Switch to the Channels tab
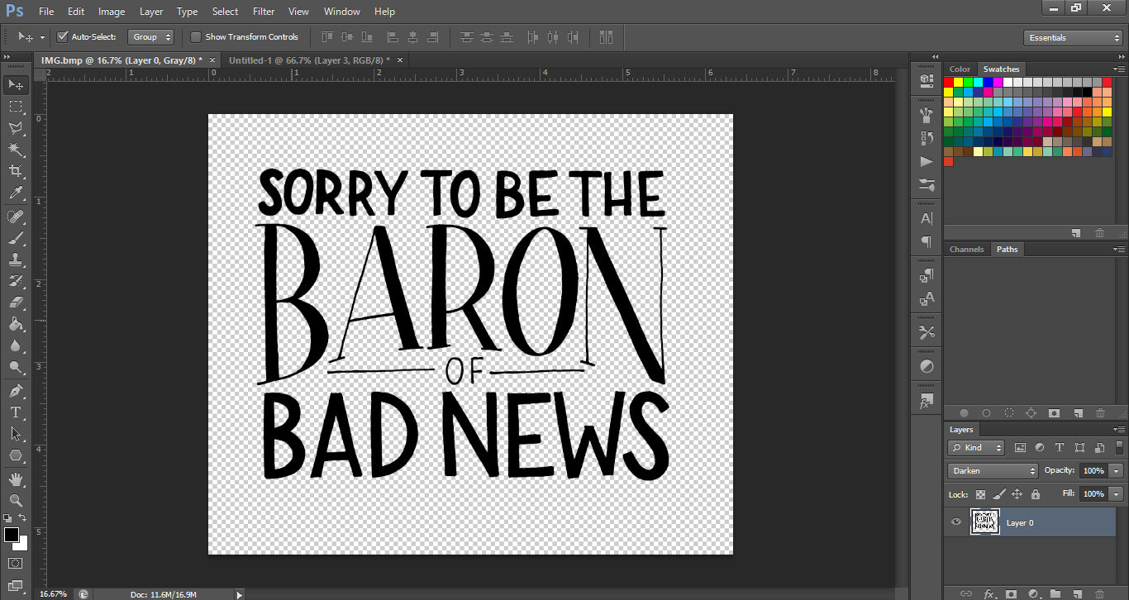This screenshot has width=1129, height=600. pyautogui.click(x=966, y=249)
